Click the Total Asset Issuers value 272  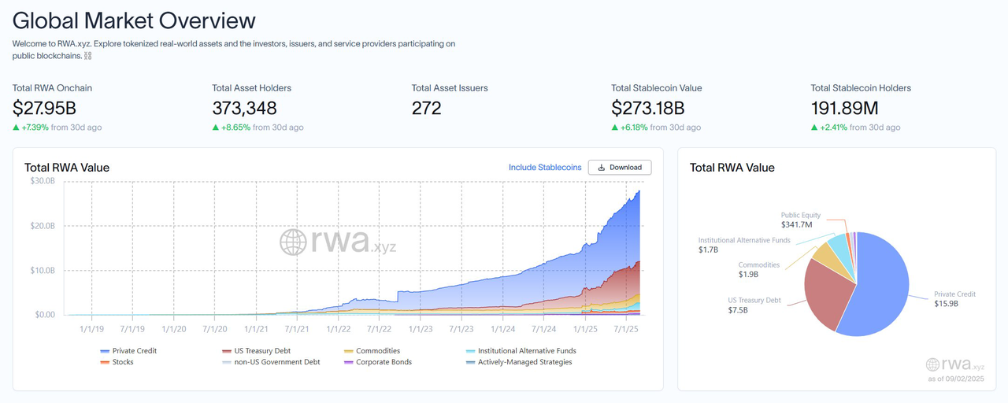[427, 108]
